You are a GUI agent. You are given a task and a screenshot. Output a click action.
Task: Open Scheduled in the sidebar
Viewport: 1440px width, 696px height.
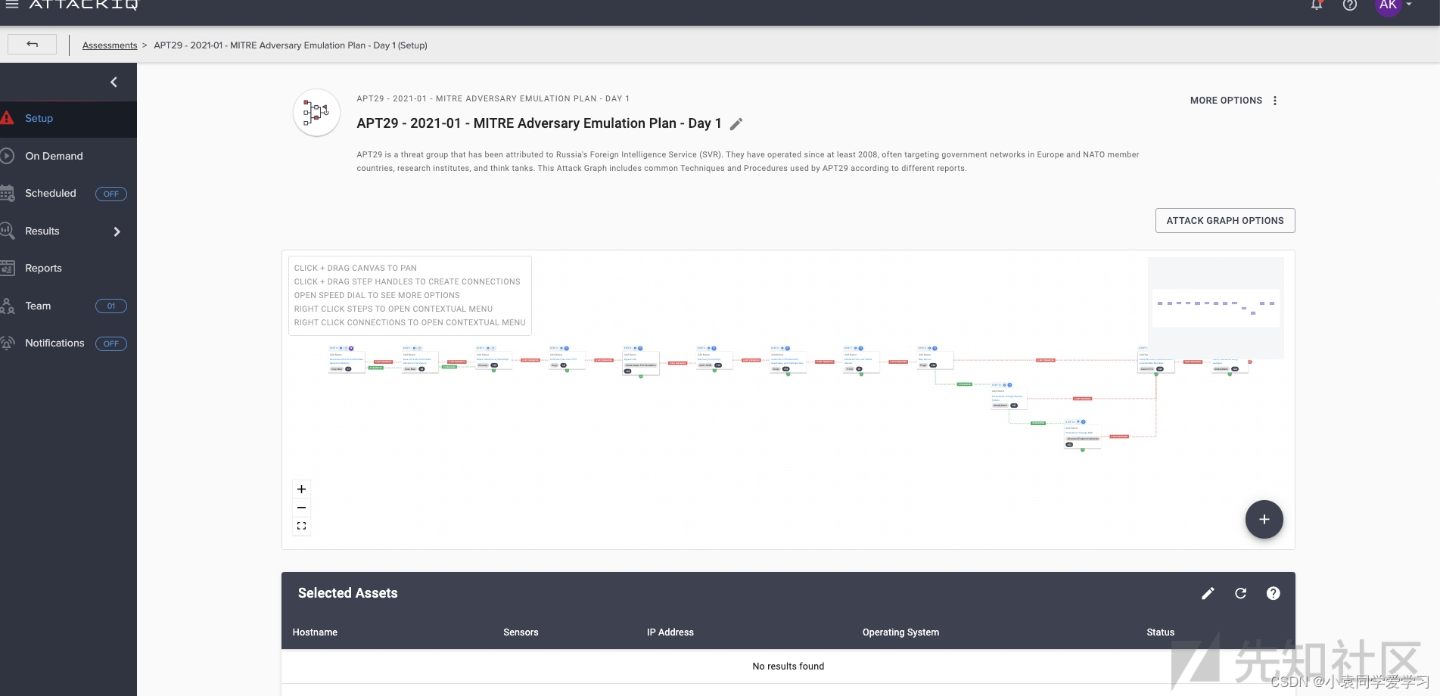(x=51, y=194)
